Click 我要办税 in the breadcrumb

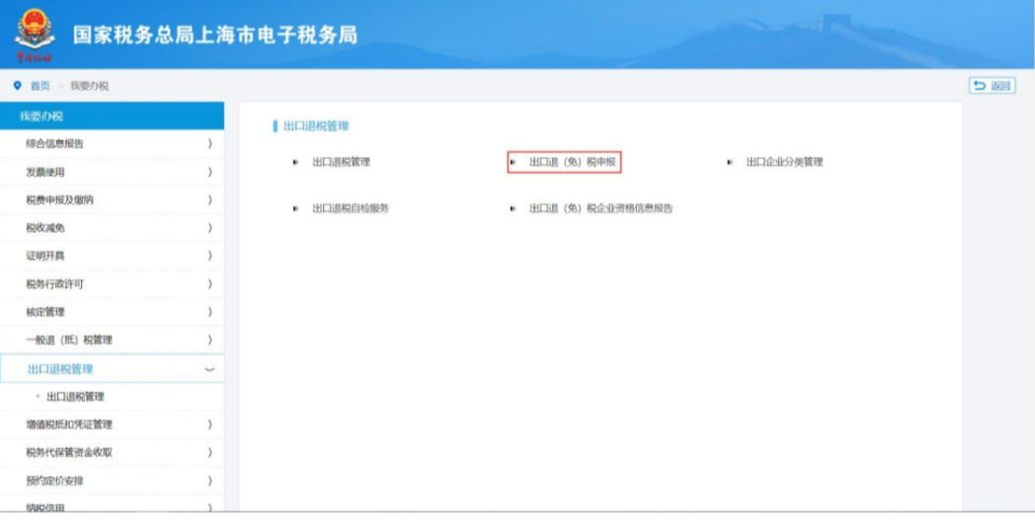pos(90,86)
